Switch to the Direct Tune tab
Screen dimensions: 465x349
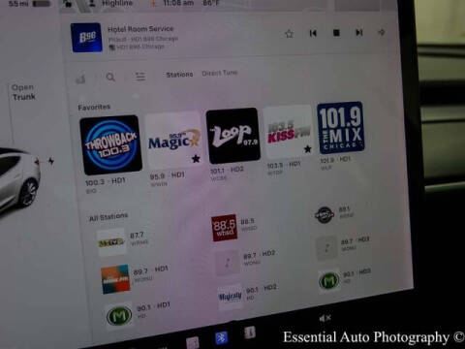pos(220,73)
